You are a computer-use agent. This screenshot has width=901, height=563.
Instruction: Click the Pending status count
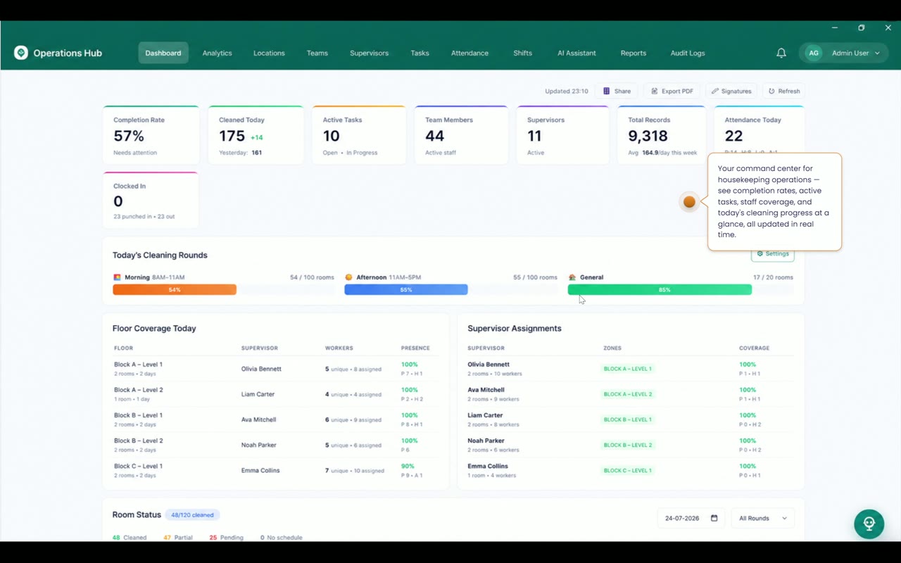click(x=227, y=538)
